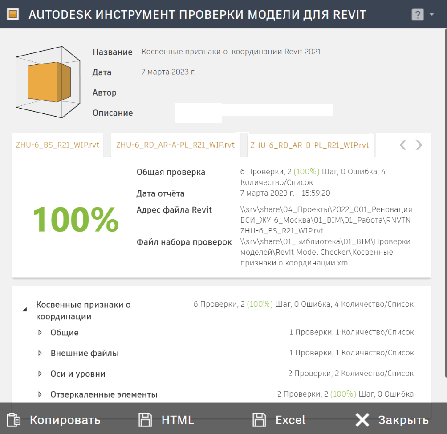Collapse the Косвенные признаки о координации section
The image size is (447, 434).
coord(25,309)
